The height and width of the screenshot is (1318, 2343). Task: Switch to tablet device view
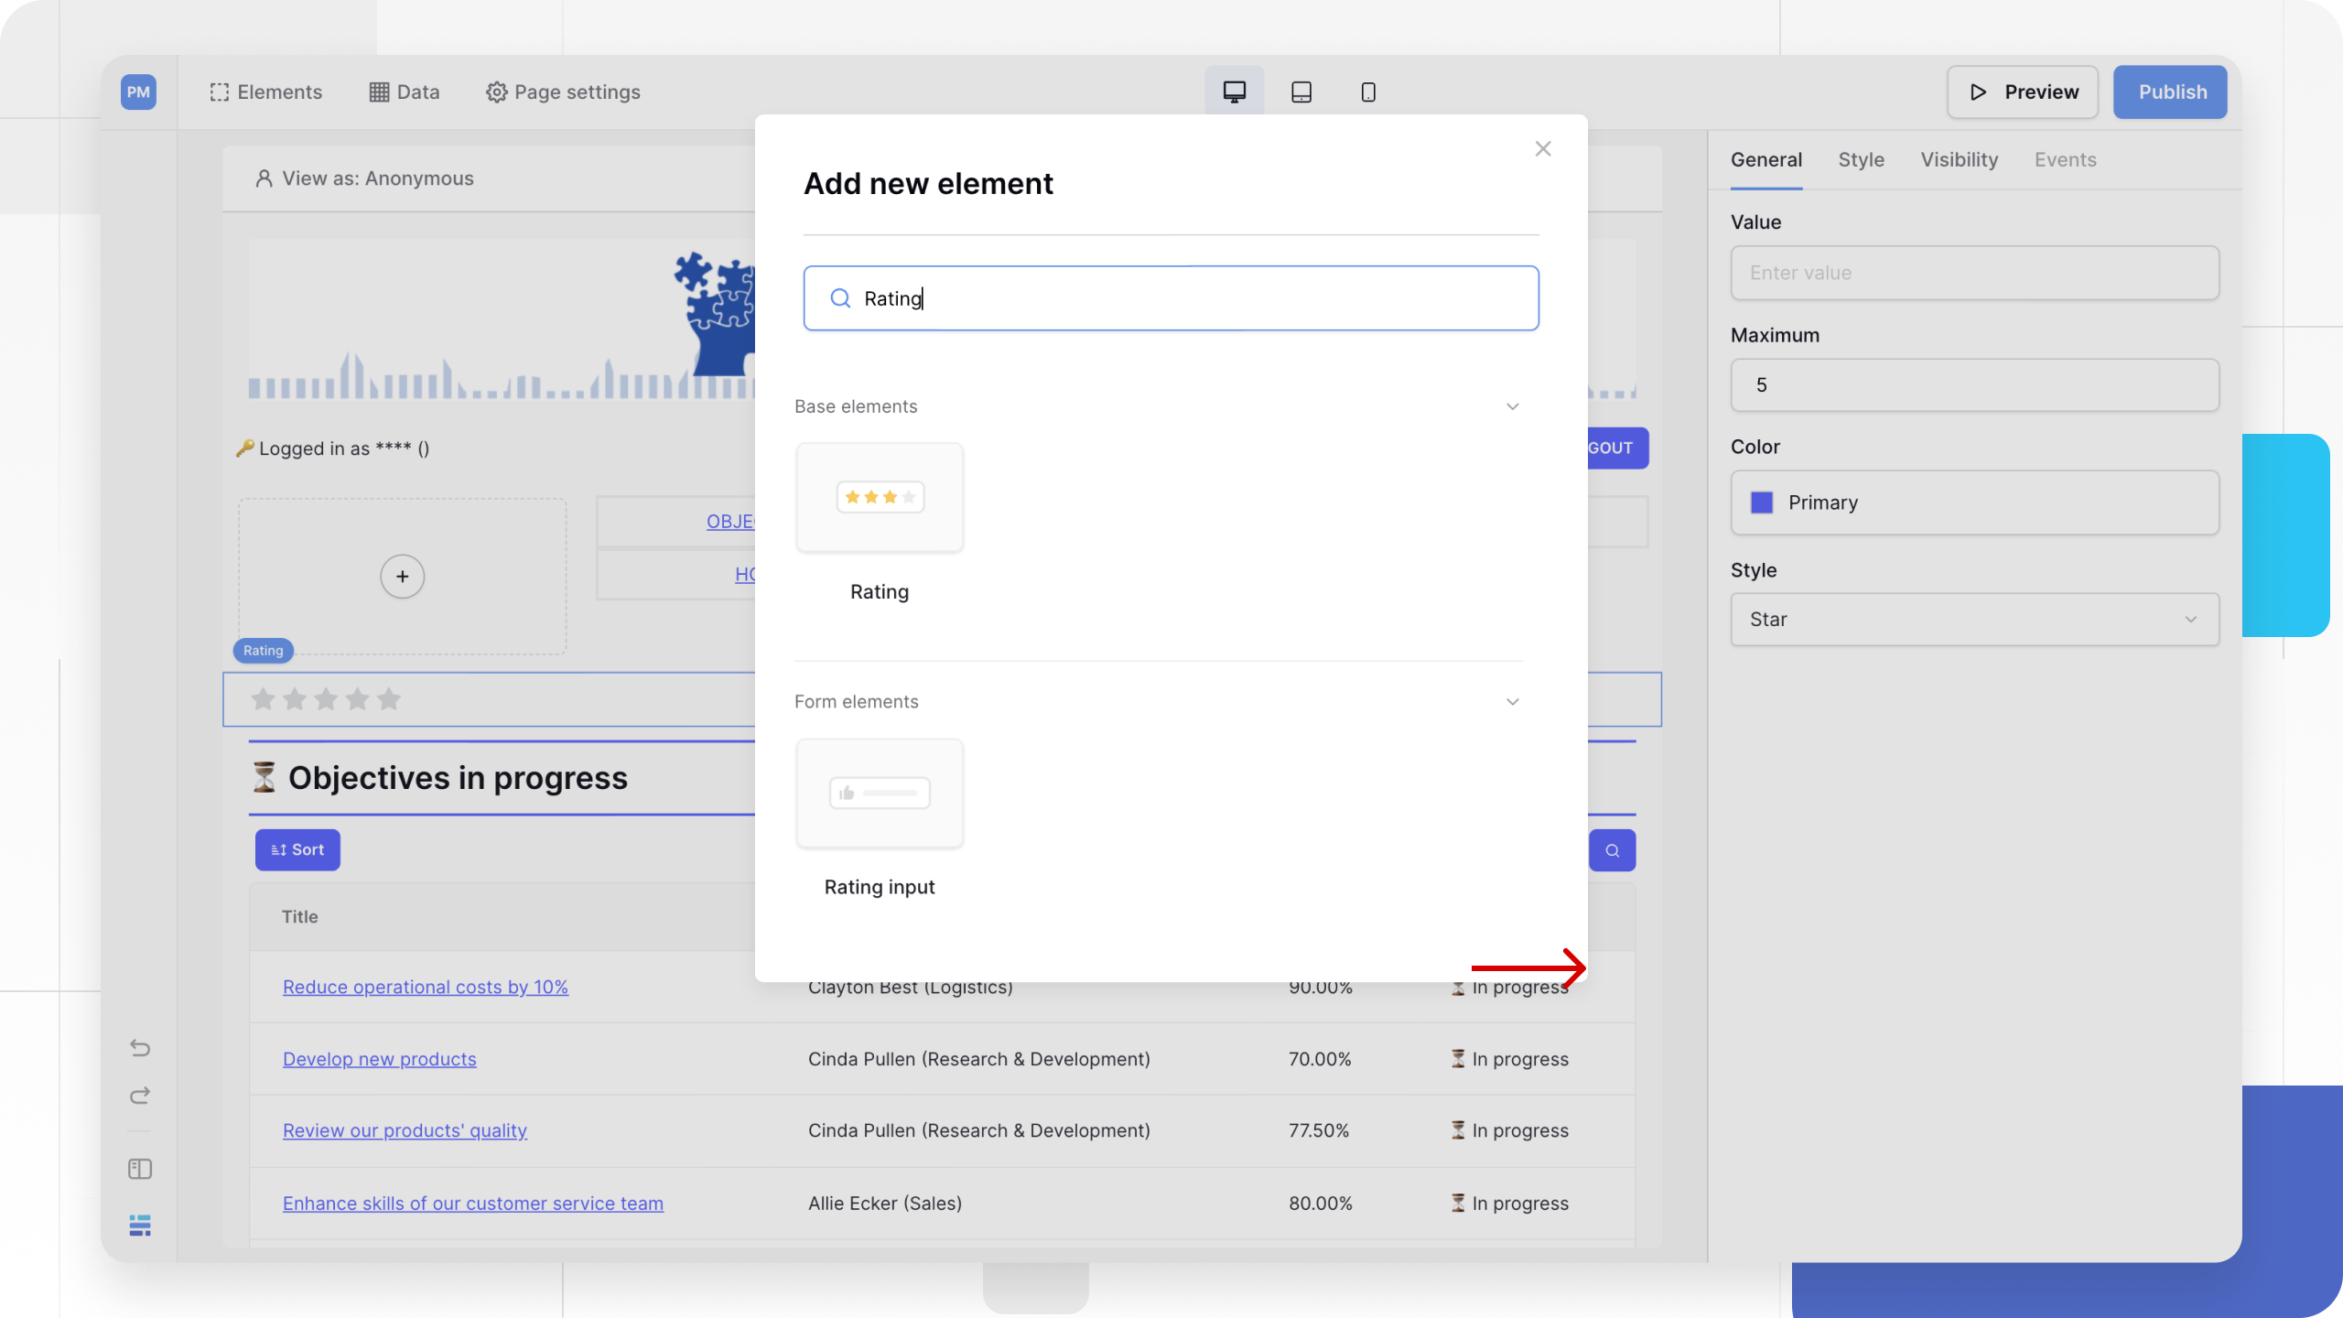(1301, 92)
